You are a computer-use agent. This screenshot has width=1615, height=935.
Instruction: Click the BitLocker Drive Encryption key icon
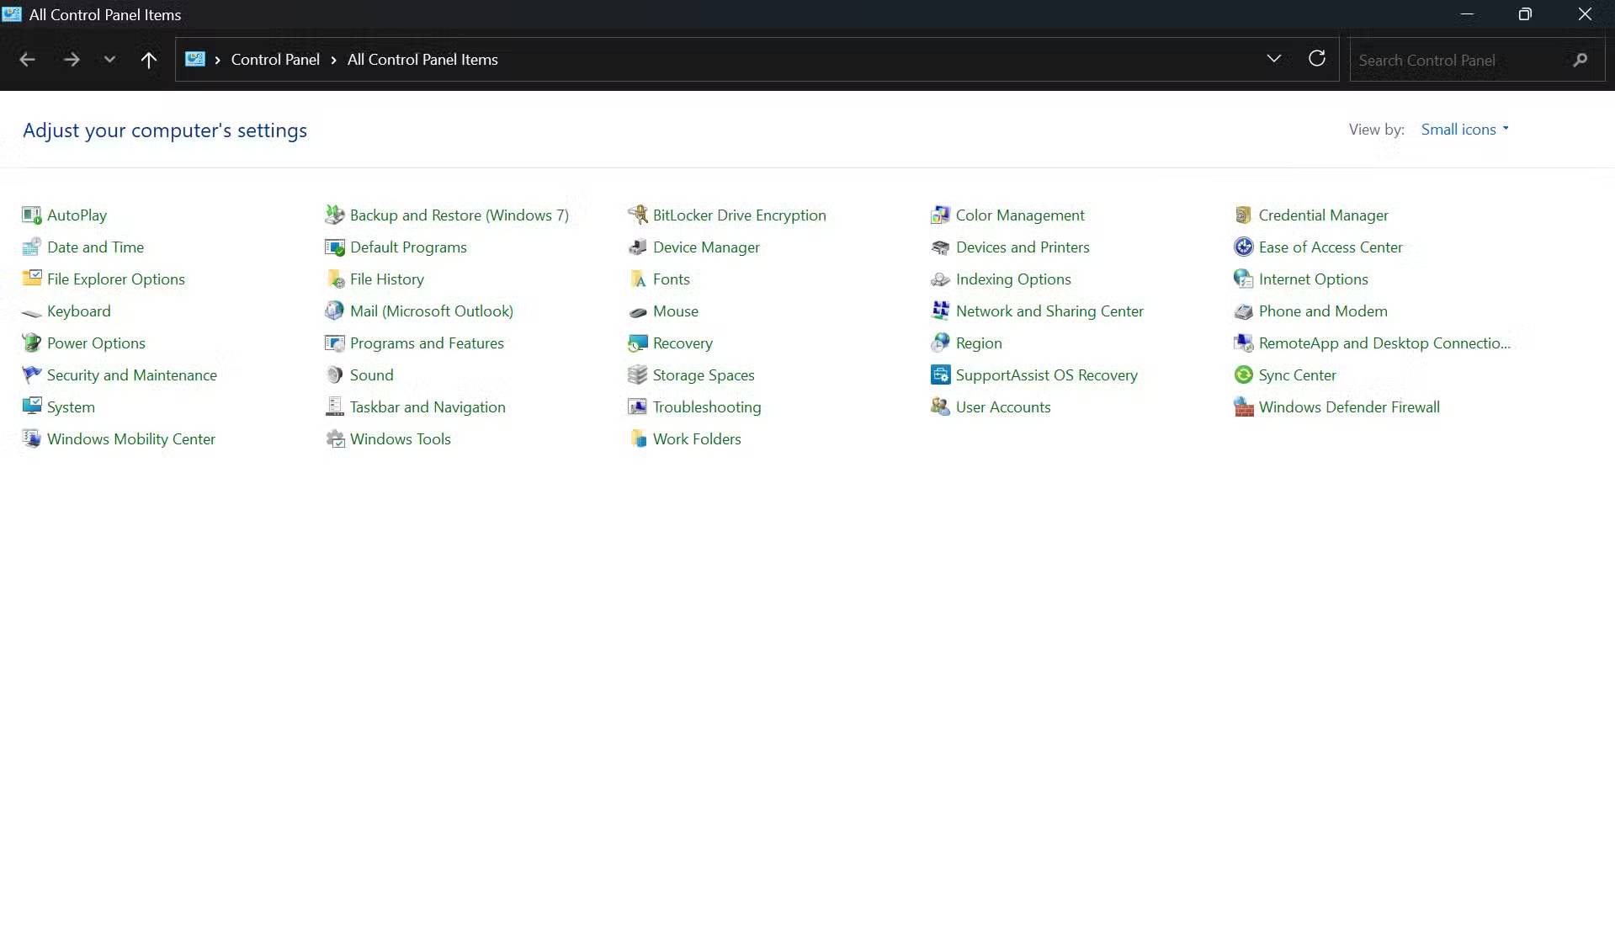tap(637, 215)
